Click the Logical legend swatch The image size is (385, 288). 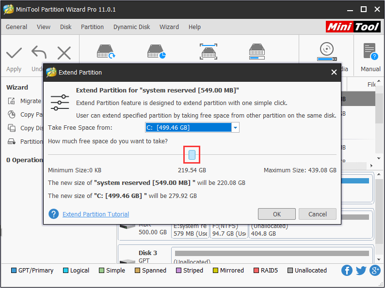(65, 271)
